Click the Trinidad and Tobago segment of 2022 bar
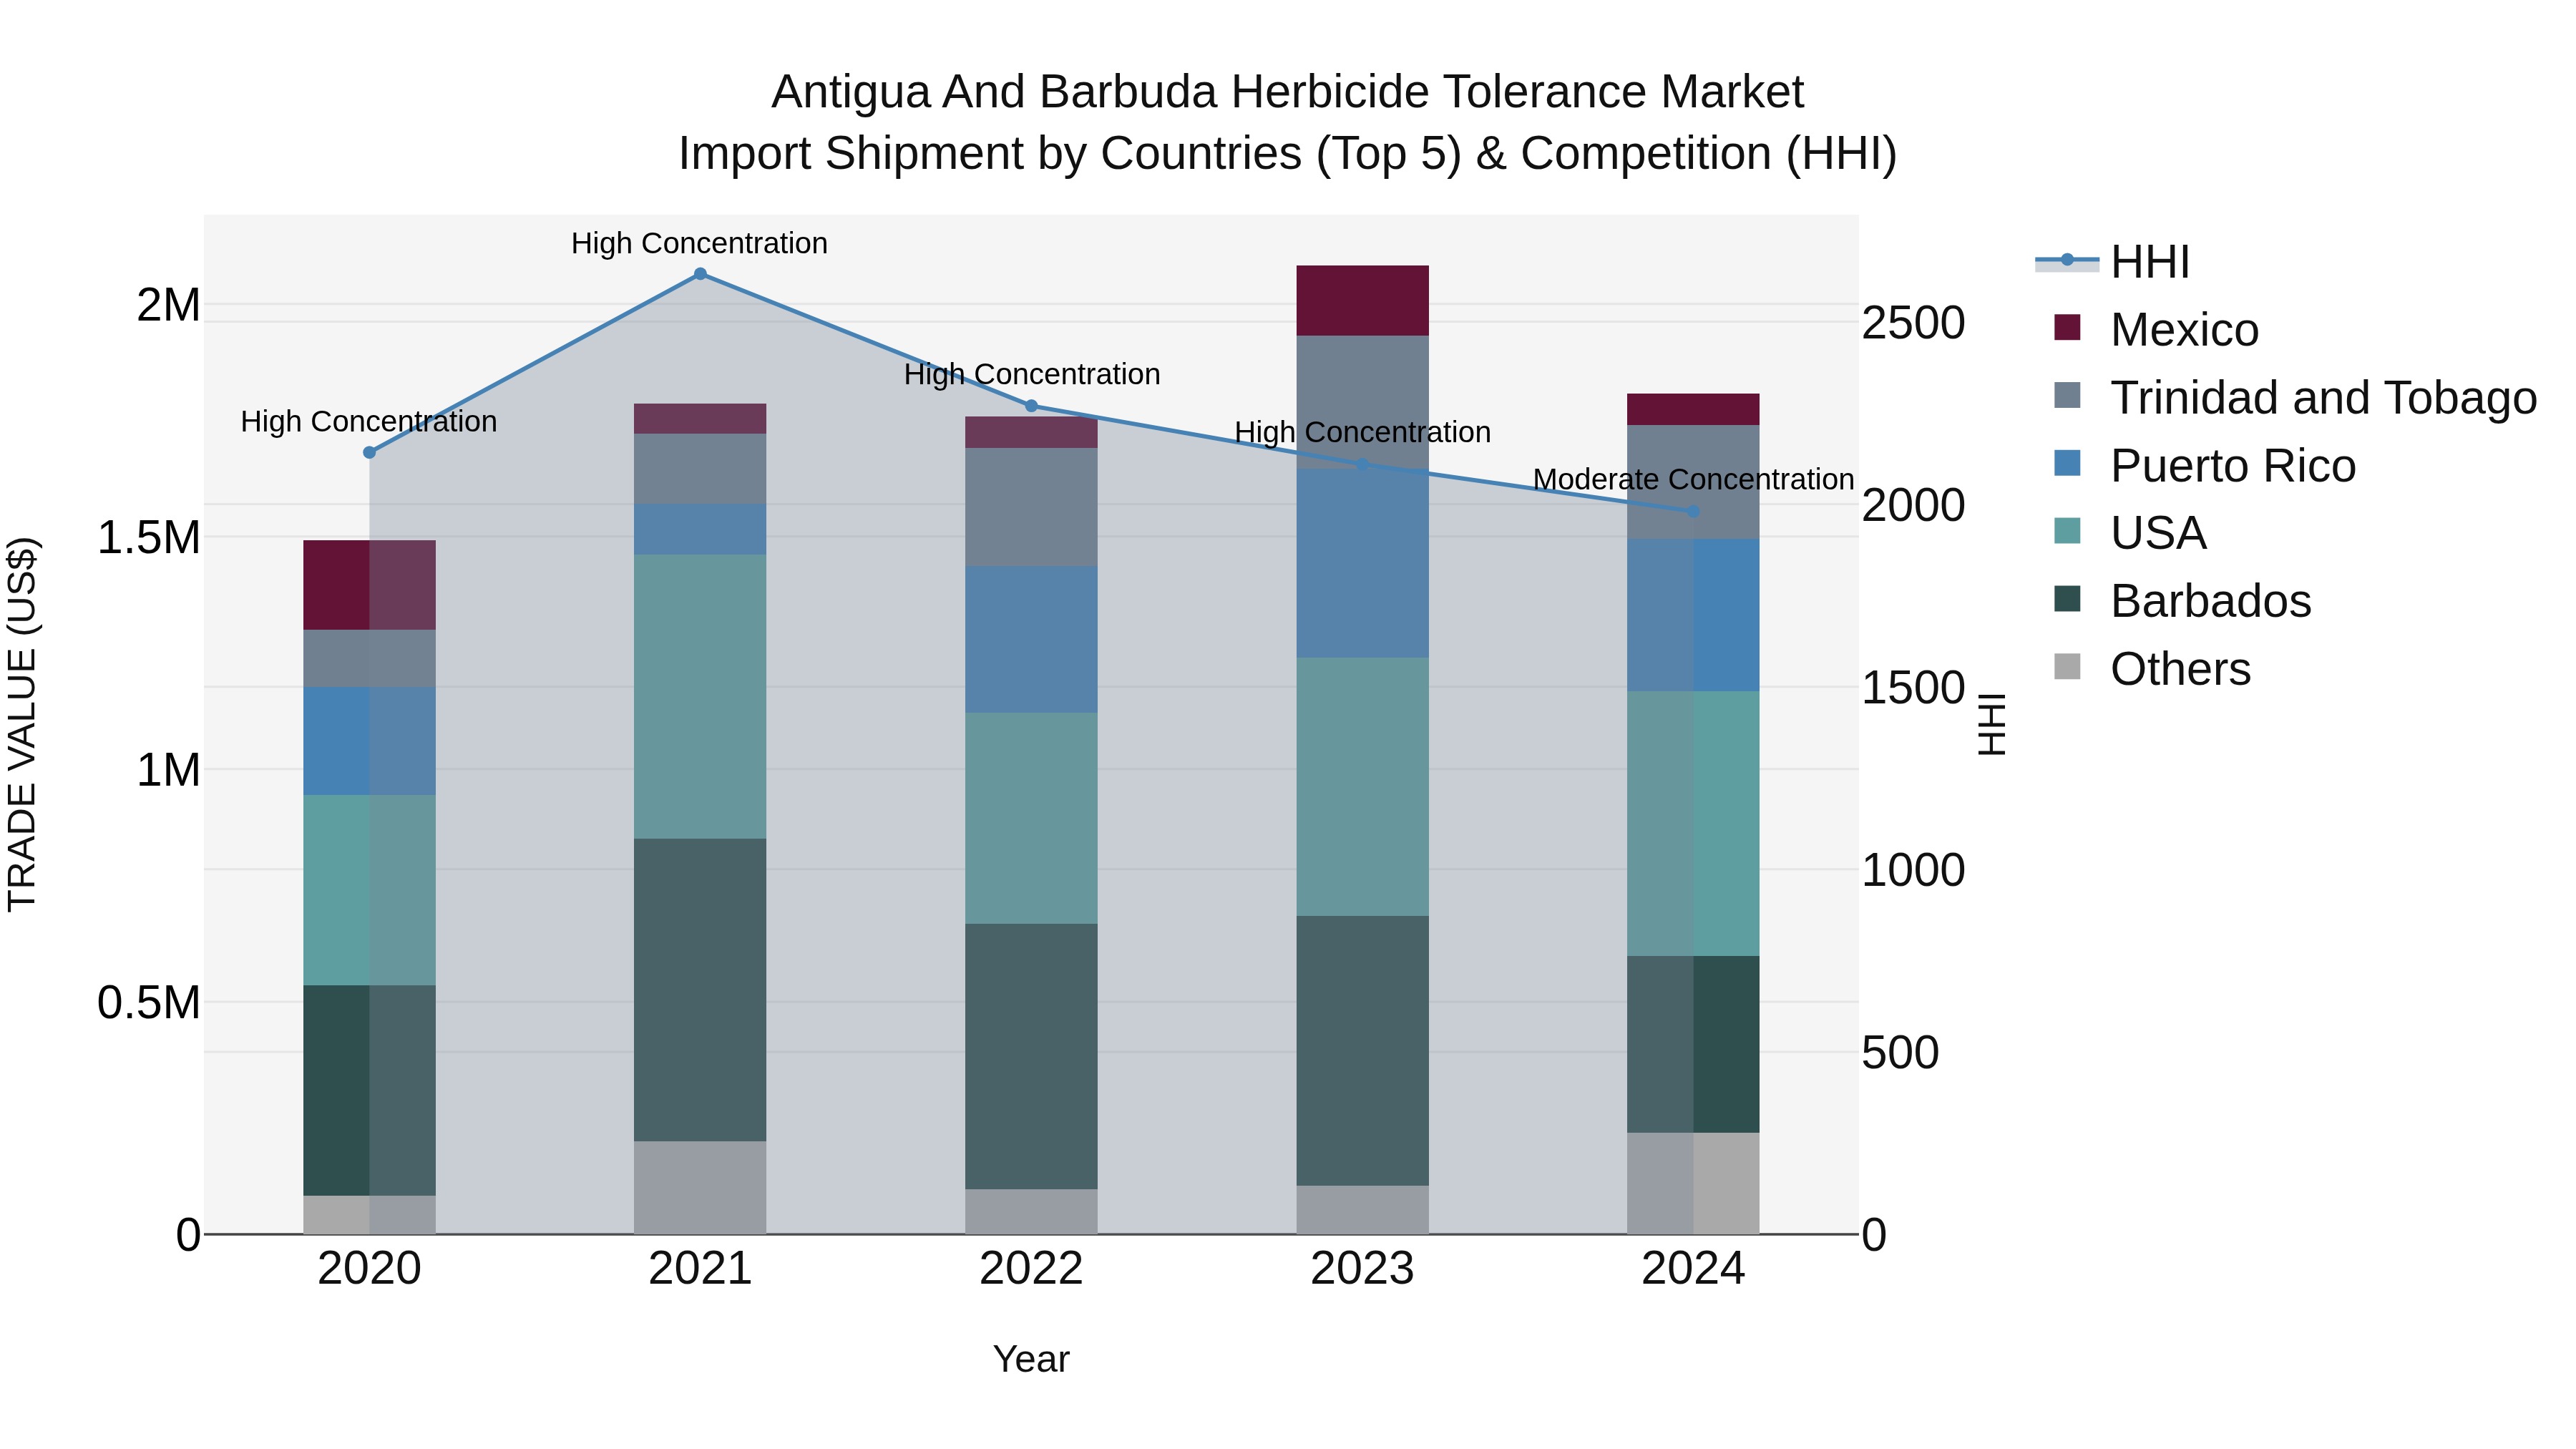Image resolution: width=2576 pixels, height=1449 pixels. (x=1032, y=507)
